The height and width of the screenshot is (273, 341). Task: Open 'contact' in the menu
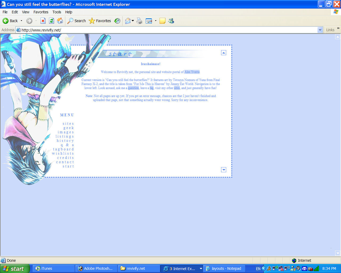[65, 162]
